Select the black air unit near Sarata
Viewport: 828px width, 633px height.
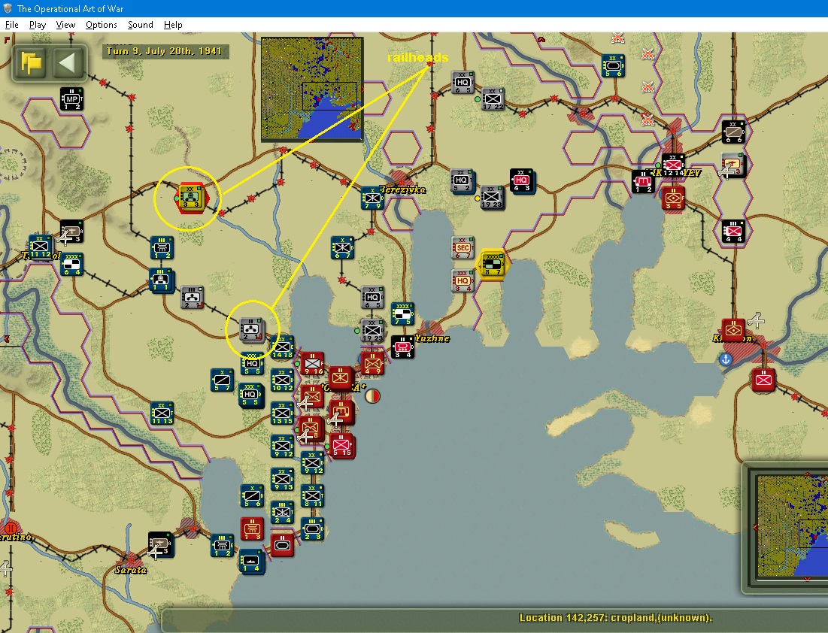[x=160, y=544]
